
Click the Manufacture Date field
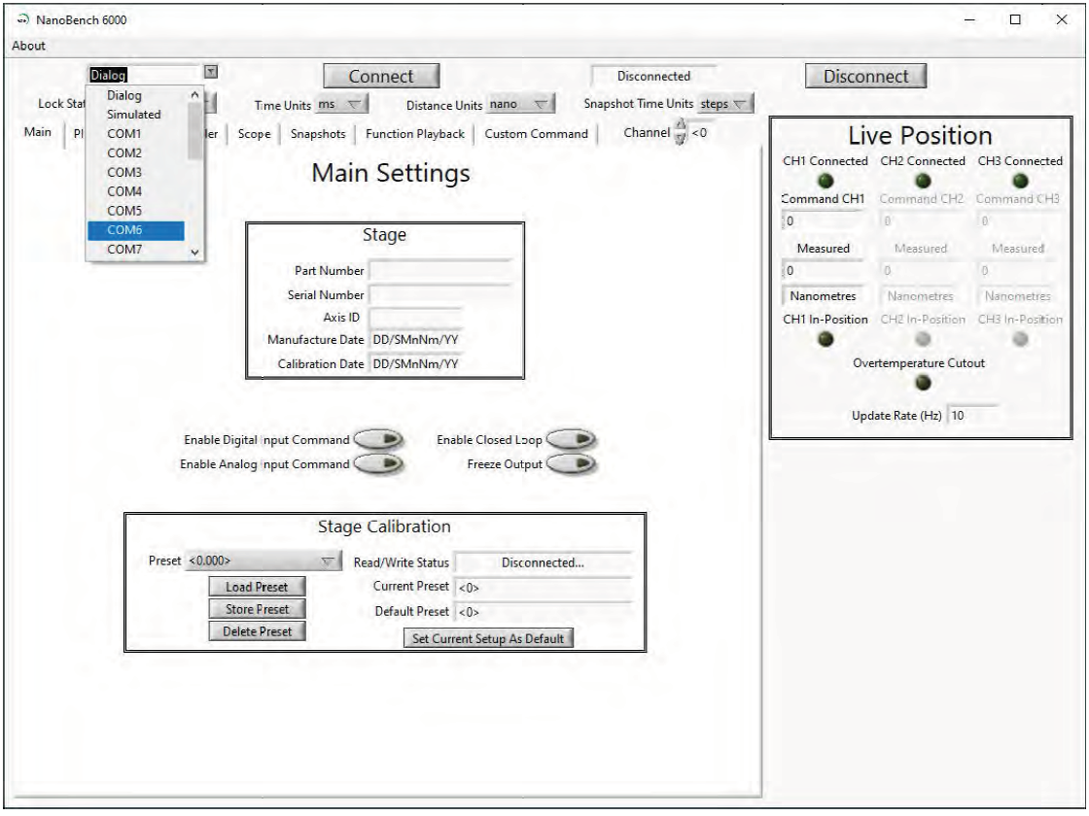click(x=415, y=340)
